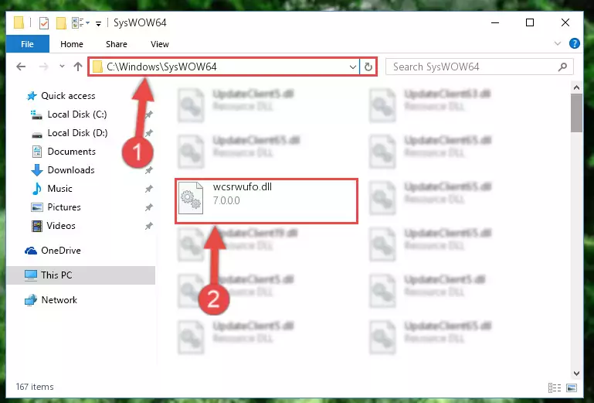Image resolution: width=594 pixels, height=403 pixels.
Task: Open Local Disk (C:) in sidebar
Action: coord(77,114)
